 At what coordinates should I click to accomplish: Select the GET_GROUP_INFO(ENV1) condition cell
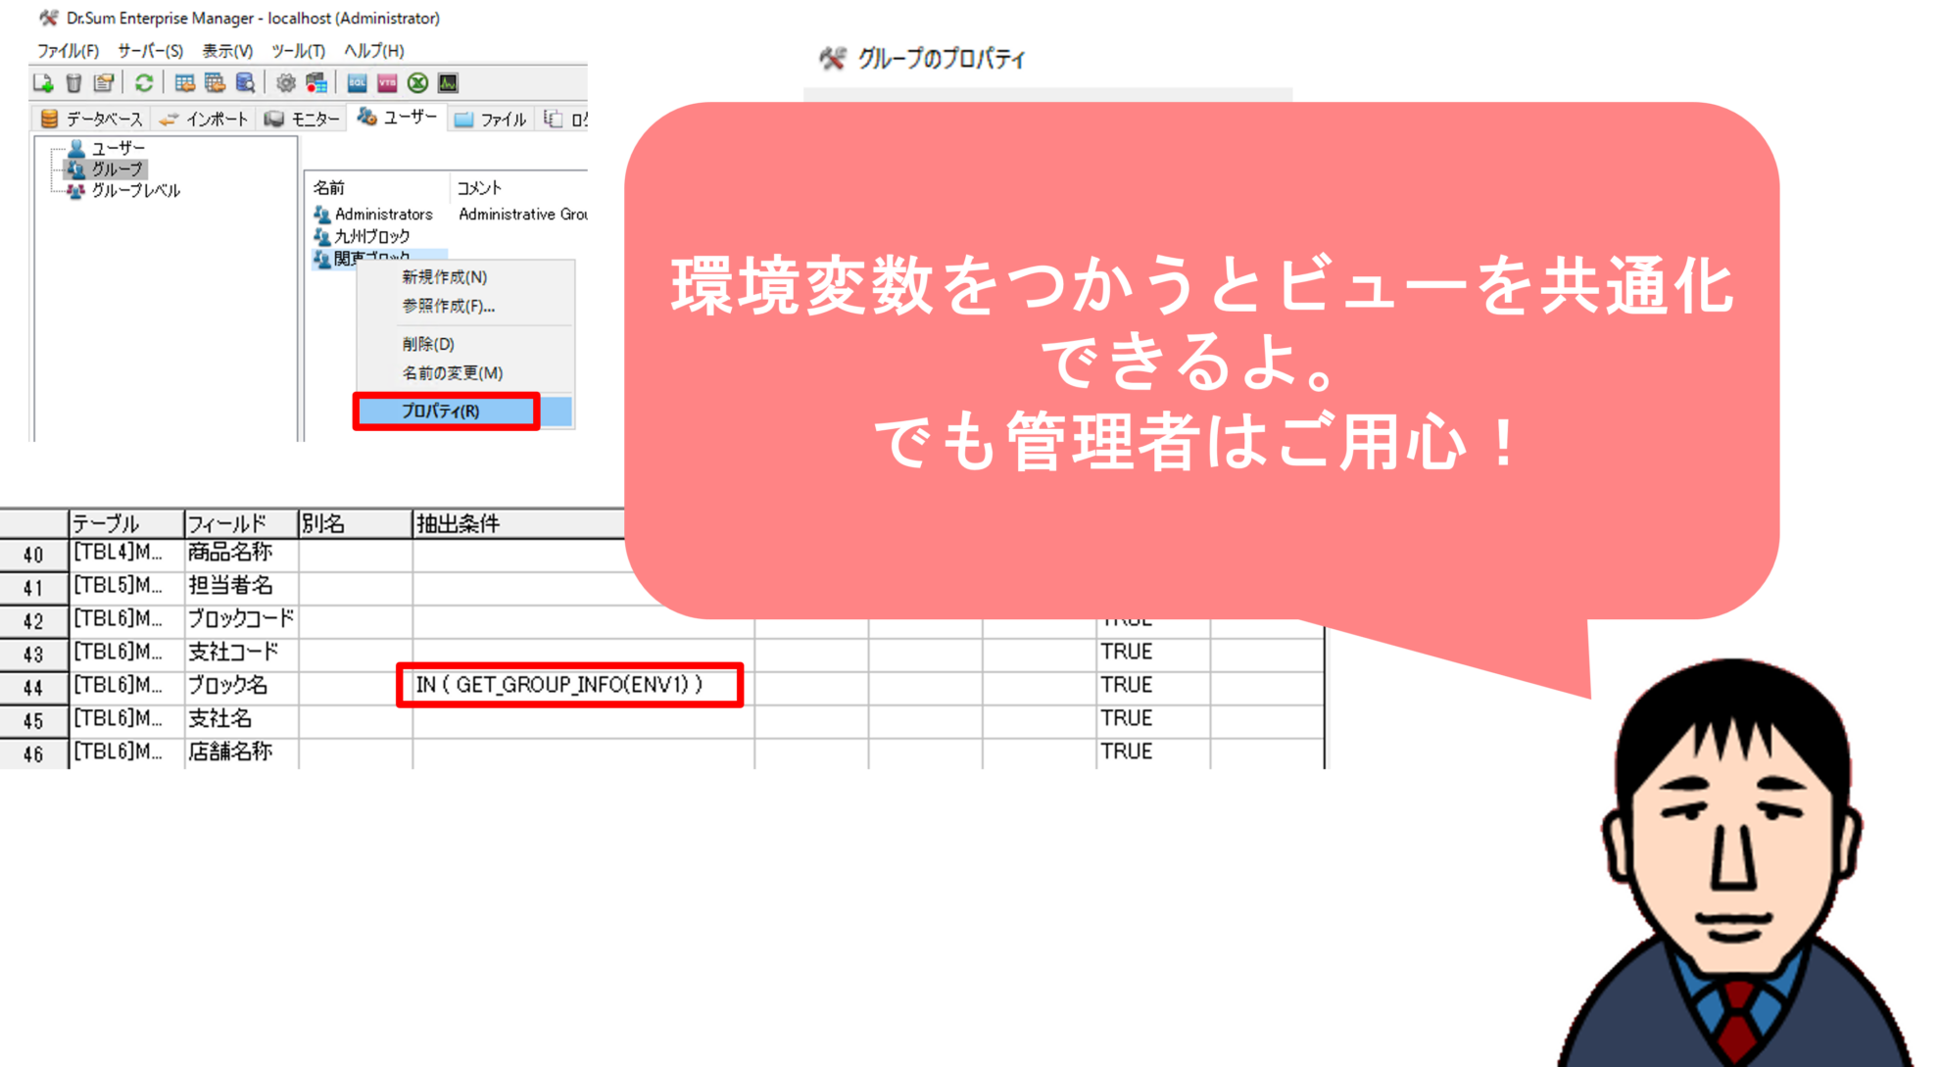(x=571, y=686)
